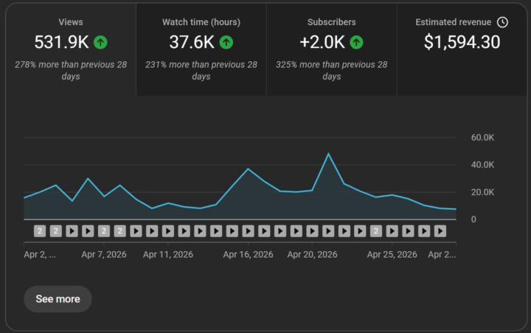The image size is (531, 333).
Task: Click the video play marker for Apr 26
Action: pos(408,231)
